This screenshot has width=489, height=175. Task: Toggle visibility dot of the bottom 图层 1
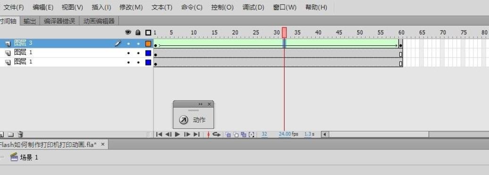pos(128,63)
